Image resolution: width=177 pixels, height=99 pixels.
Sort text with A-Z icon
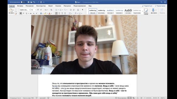point(78,10)
